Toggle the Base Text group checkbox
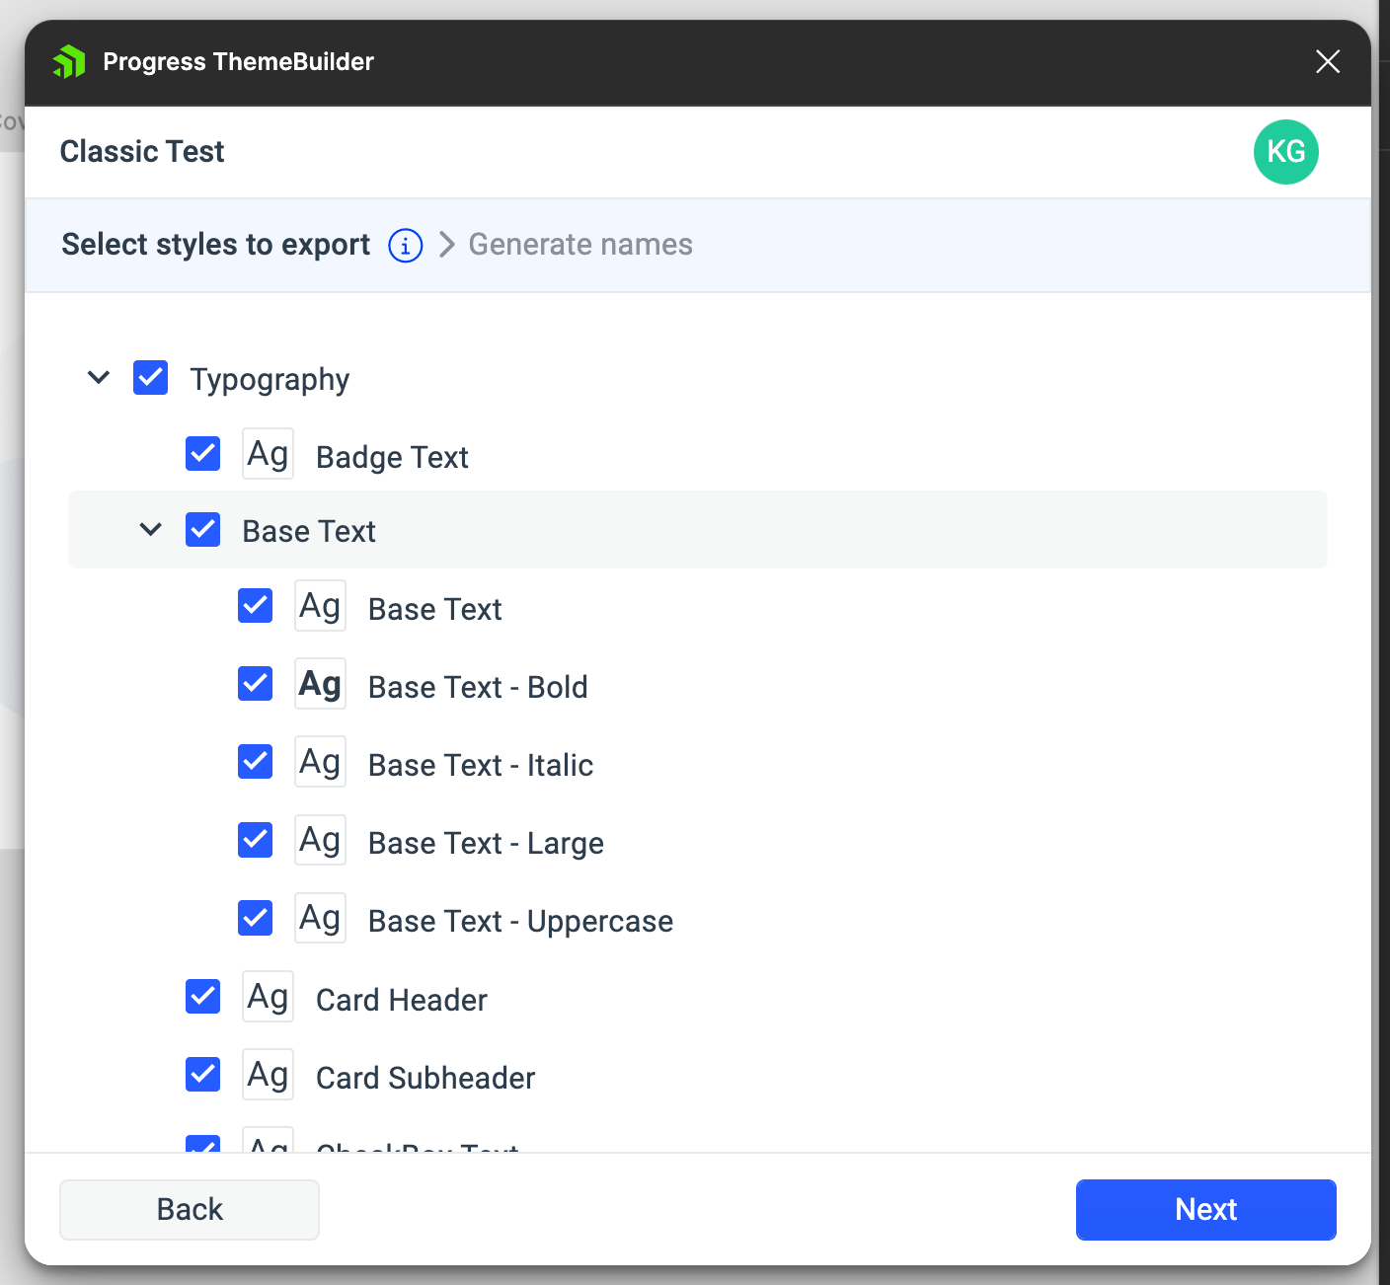 (203, 530)
